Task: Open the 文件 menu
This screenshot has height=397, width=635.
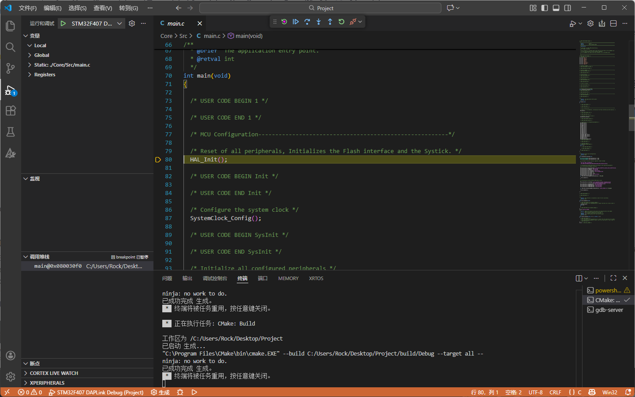Action: (27, 7)
